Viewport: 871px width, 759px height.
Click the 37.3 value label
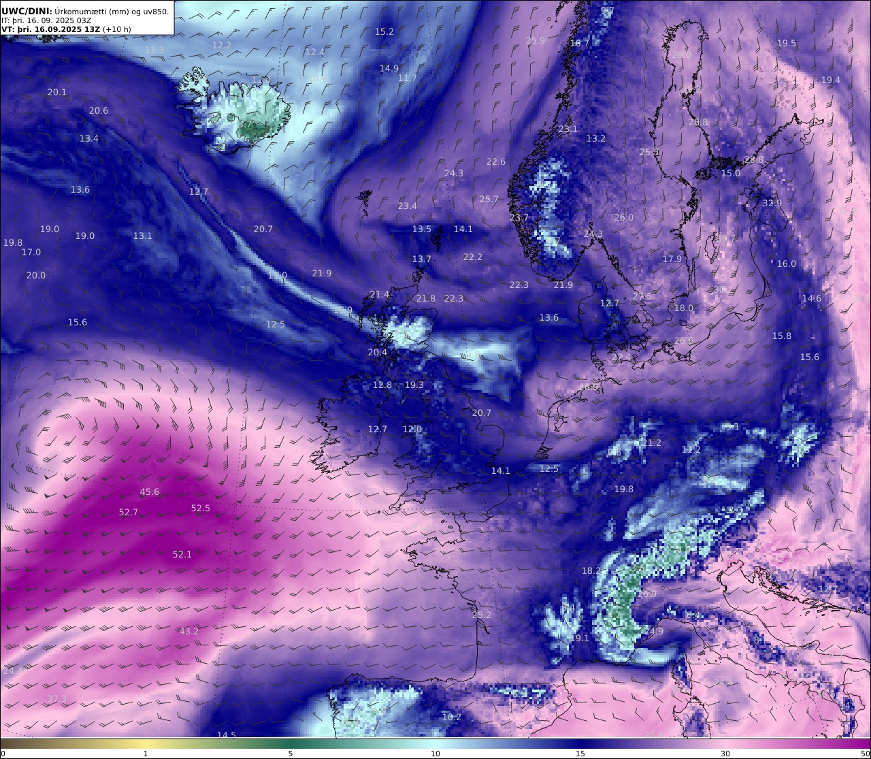[57, 698]
